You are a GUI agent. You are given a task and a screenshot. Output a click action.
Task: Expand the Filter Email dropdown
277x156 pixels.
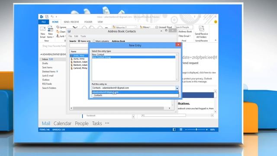point(185,36)
